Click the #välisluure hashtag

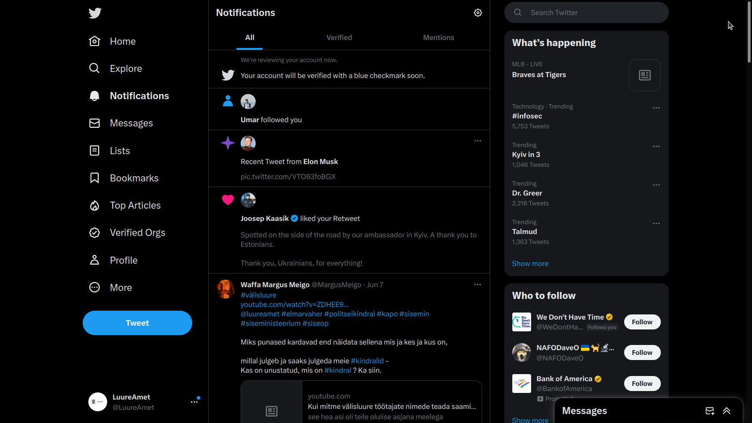(x=258, y=295)
